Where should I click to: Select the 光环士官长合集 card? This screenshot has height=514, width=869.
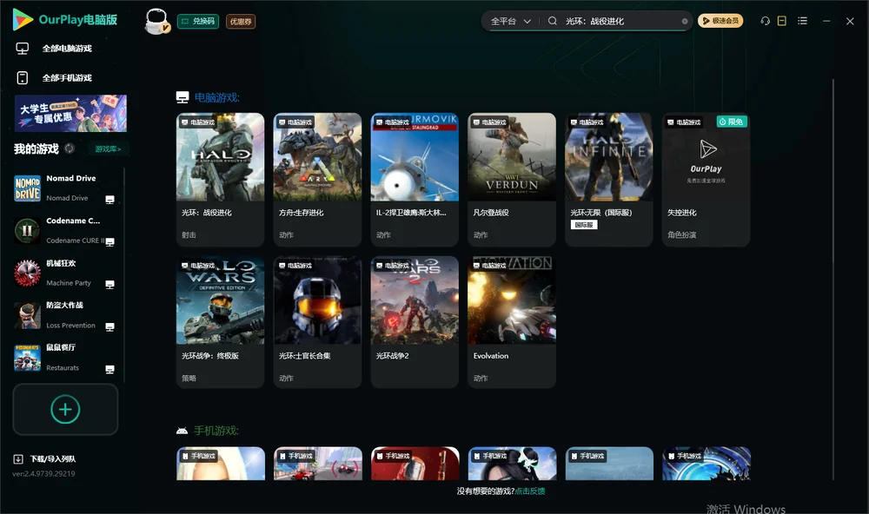[x=317, y=322]
